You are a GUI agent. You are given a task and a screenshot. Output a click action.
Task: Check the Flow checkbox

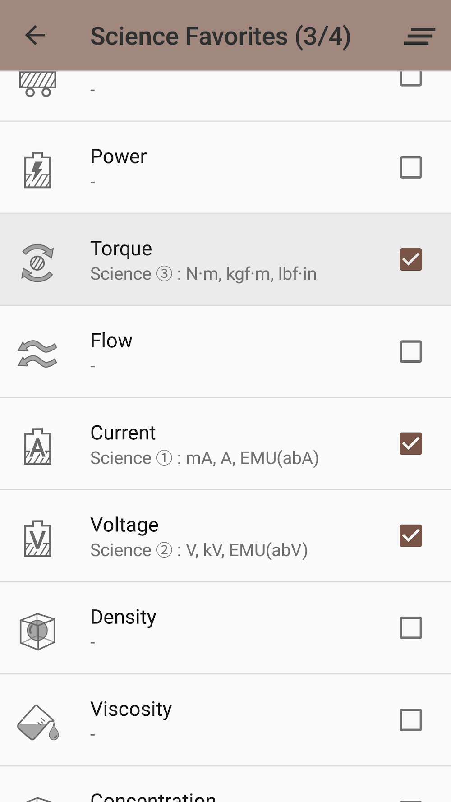(411, 351)
